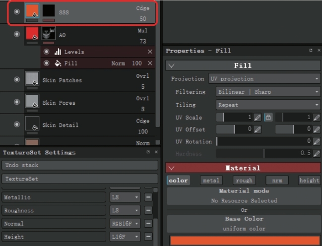Undock the Properties - Fill panel

(x=311, y=50)
